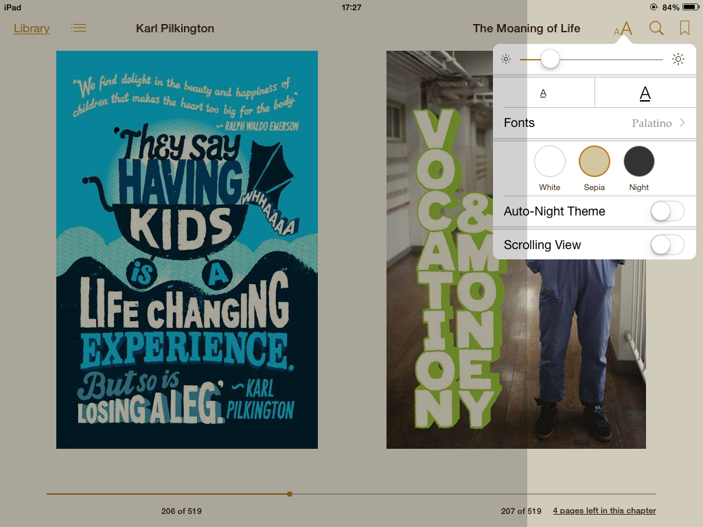This screenshot has height=527, width=703.
Task: Tap the high brightness sun icon
Action: click(678, 59)
